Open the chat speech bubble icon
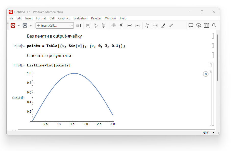This screenshot has height=151, width=235. (x=191, y=25)
